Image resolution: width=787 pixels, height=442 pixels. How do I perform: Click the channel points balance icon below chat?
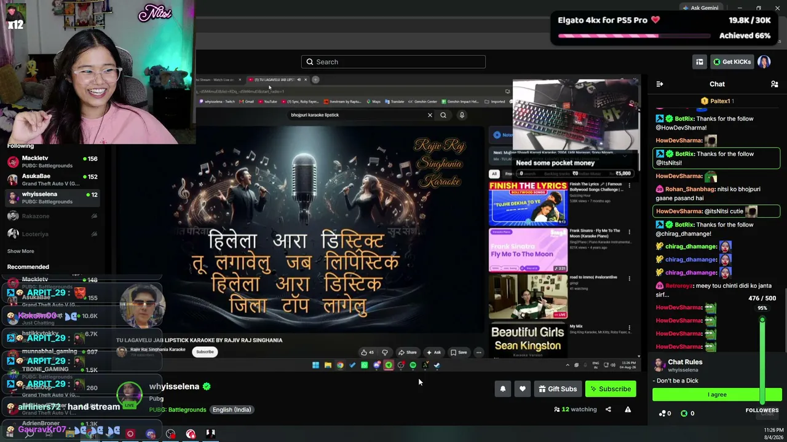[663, 414]
